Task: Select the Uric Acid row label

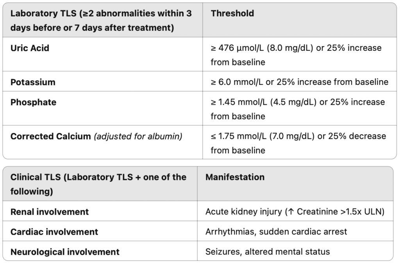Action: (x=30, y=48)
